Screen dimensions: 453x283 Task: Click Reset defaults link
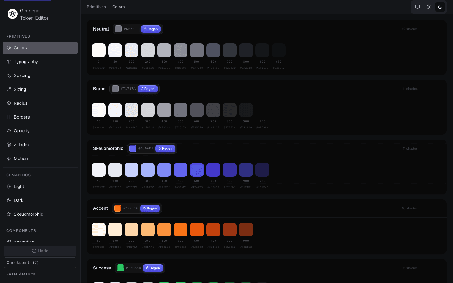21,274
